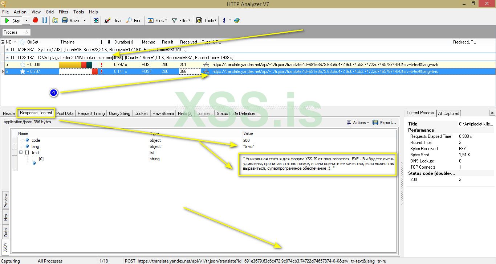Viewport: 496px width, 264px height.
Task: Sort by the Method column header
Action: (x=149, y=42)
